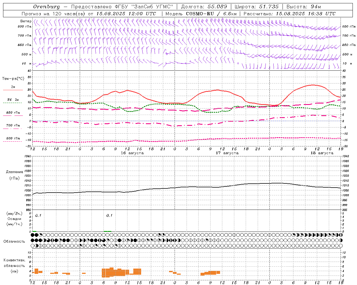
Task: Select the (км) units label
Action: click(15, 271)
